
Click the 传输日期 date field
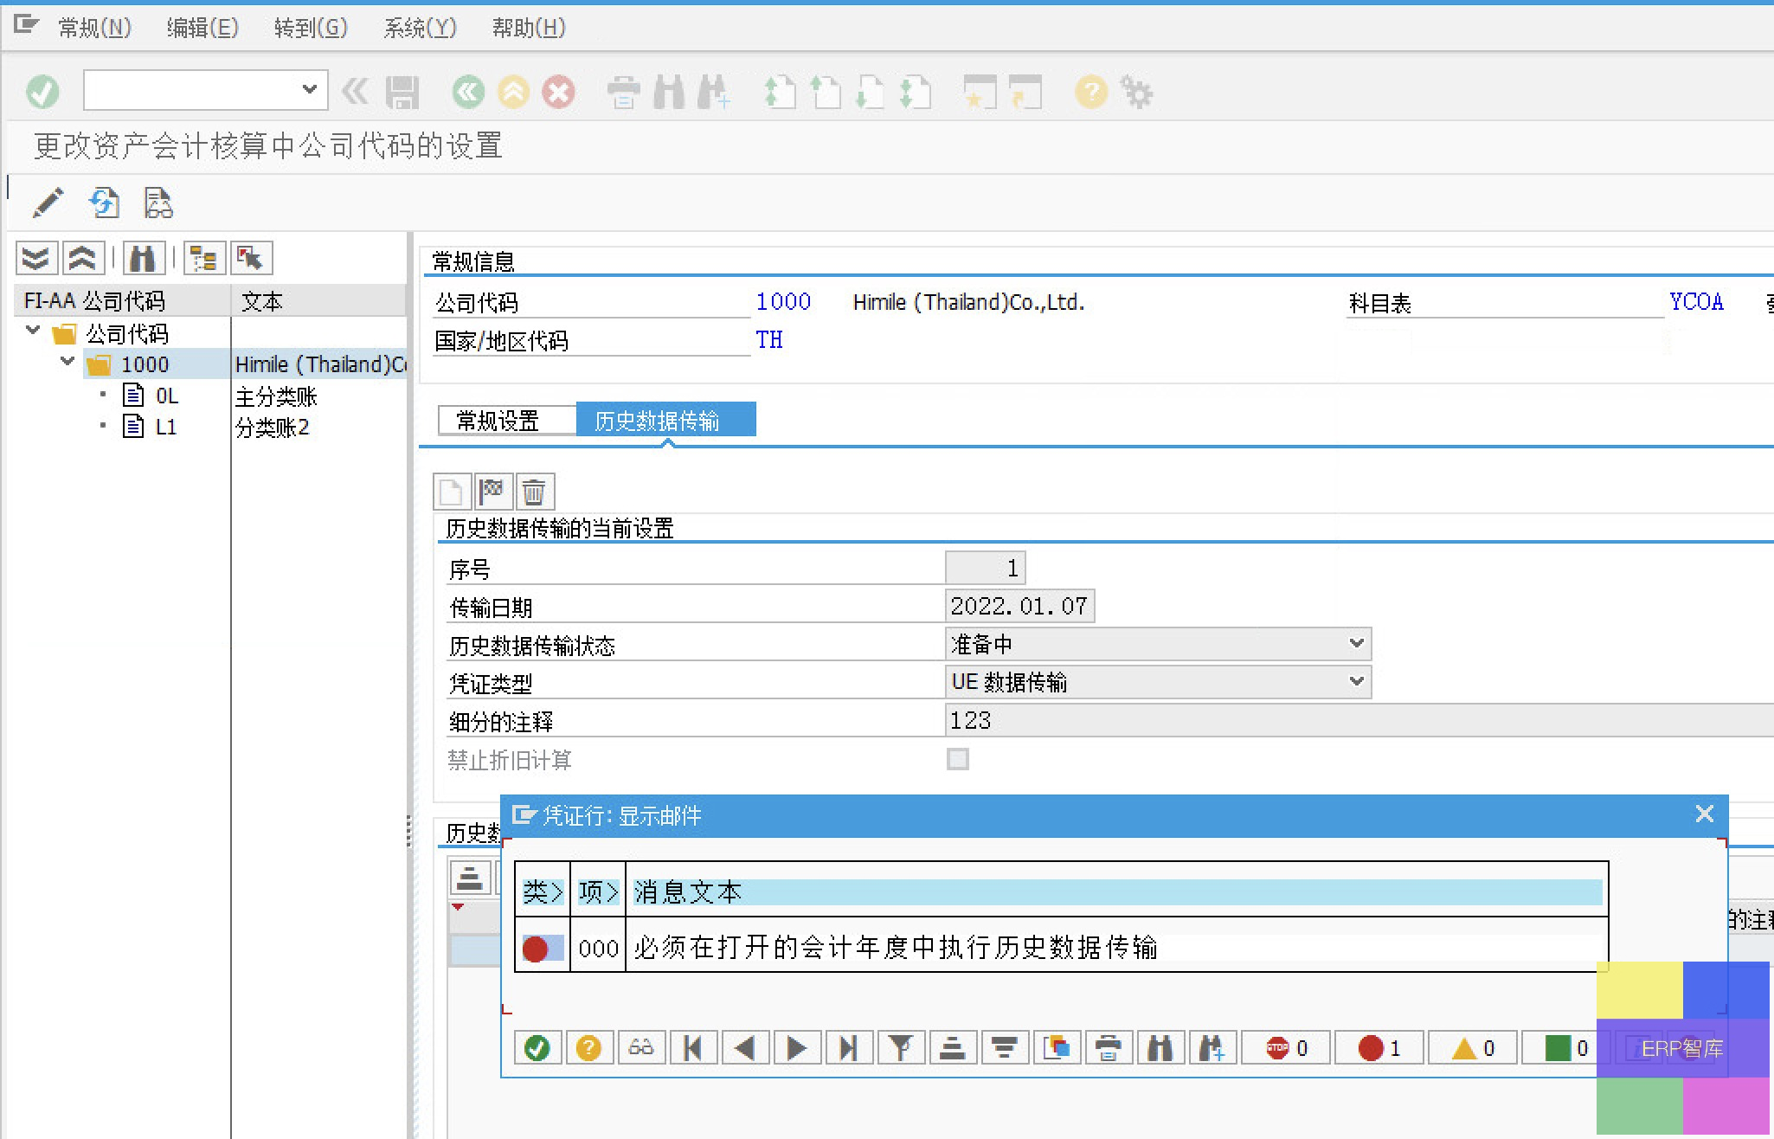[x=1019, y=606]
